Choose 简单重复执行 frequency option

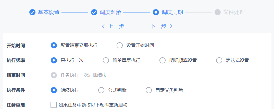point(106,60)
